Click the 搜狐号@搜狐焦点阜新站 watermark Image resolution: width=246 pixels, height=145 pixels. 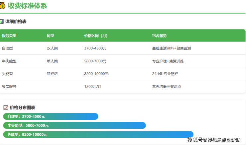(214, 140)
